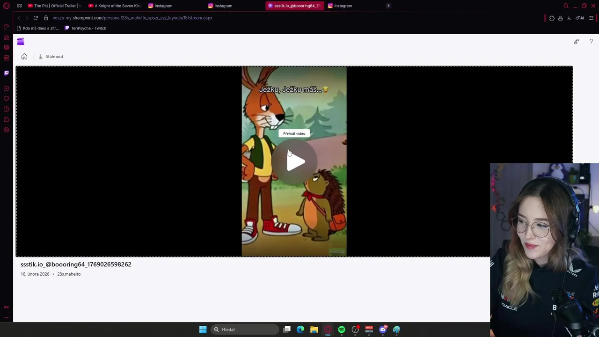Viewport: 599px width, 337px height.
Task: Click the Microsoft Stream logo
Action: pyautogui.click(x=21, y=42)
